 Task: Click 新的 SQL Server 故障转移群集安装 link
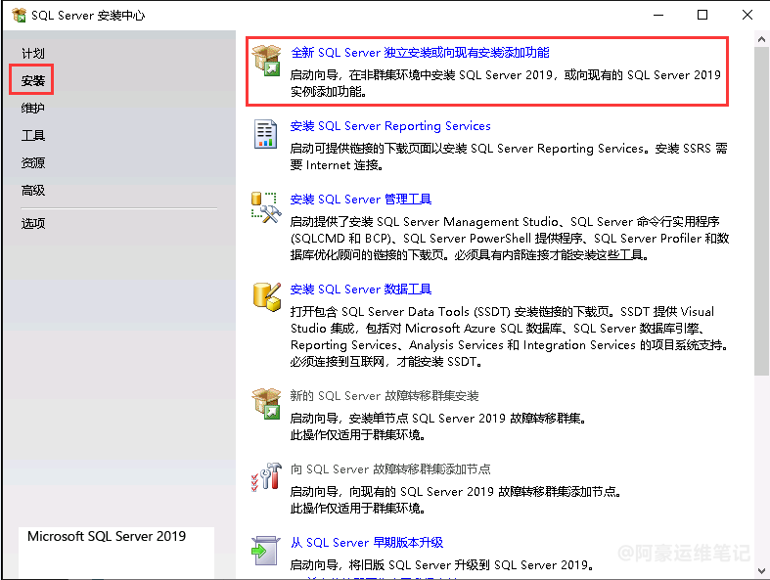tap(385, 396)
